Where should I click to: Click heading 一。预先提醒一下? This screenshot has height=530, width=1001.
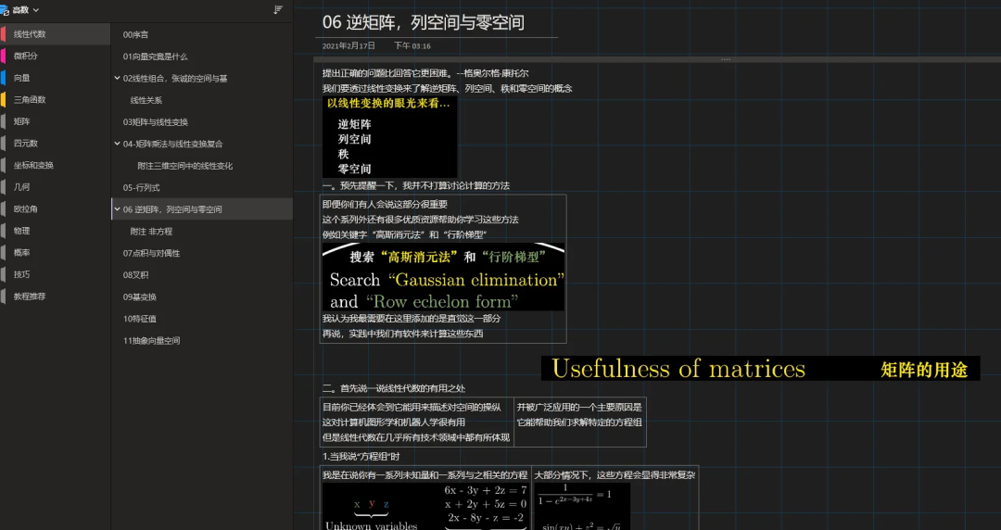(415, 186)
